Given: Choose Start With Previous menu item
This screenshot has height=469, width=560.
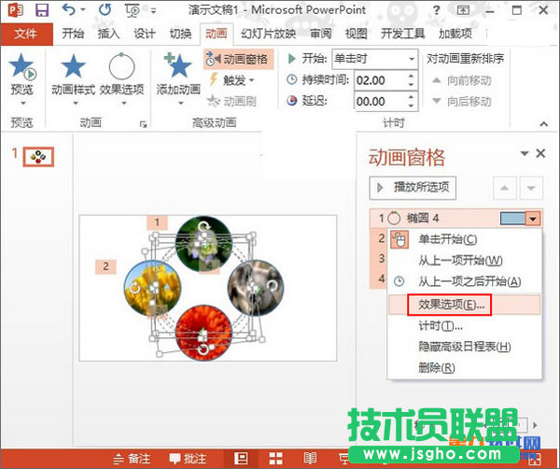Looking at the screenshot, I should 464,261.
